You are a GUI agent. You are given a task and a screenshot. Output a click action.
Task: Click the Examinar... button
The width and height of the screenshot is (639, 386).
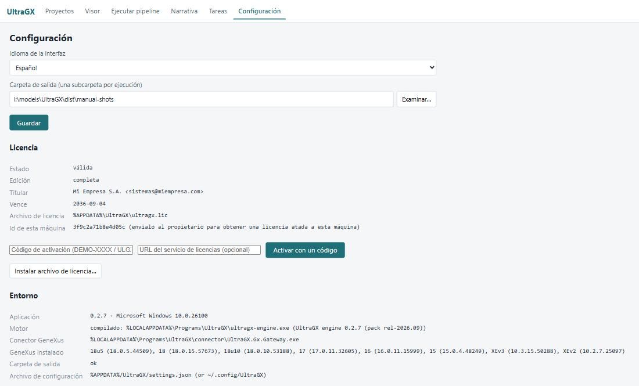point(417,99)
